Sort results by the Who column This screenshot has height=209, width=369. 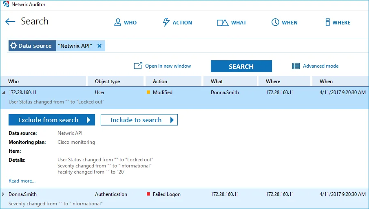click(43, 81)
